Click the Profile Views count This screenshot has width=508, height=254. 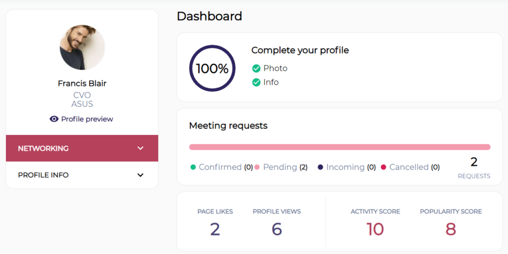[277, 229]
